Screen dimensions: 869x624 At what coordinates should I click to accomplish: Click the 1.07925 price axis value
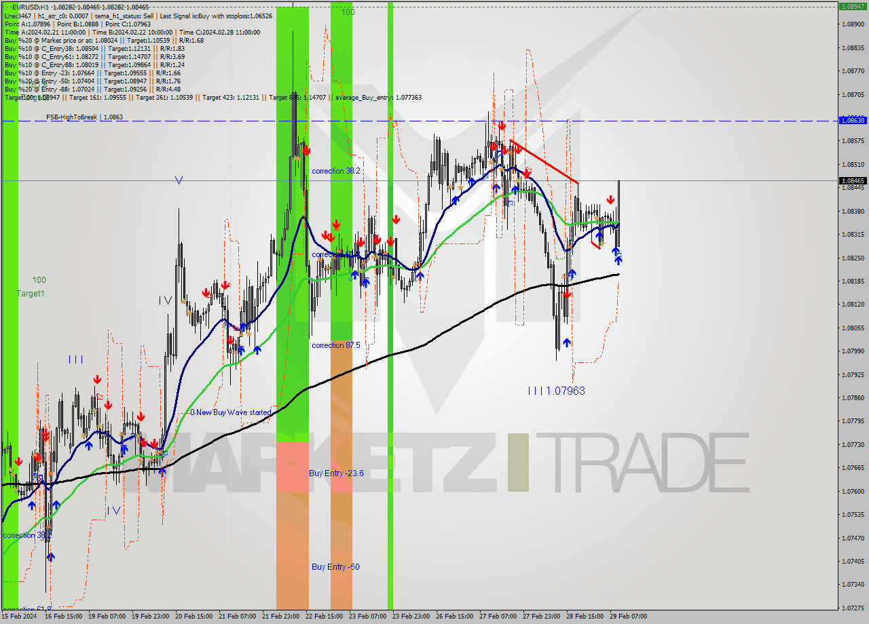pos(853,374)
